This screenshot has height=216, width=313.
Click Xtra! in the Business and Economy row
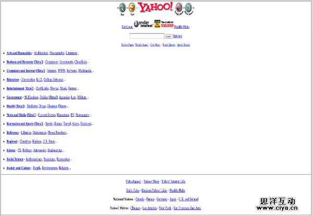[39, 62]
